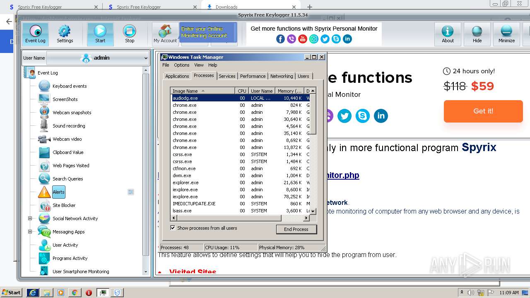Sort processes by Image Name column
Image resolution: width=530 pixels, height=298 pixels.
point(203,91)
